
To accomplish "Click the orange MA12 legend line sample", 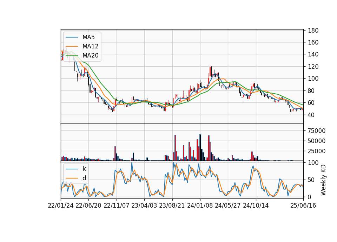I will pyautogui.click(x=72, y=46).
